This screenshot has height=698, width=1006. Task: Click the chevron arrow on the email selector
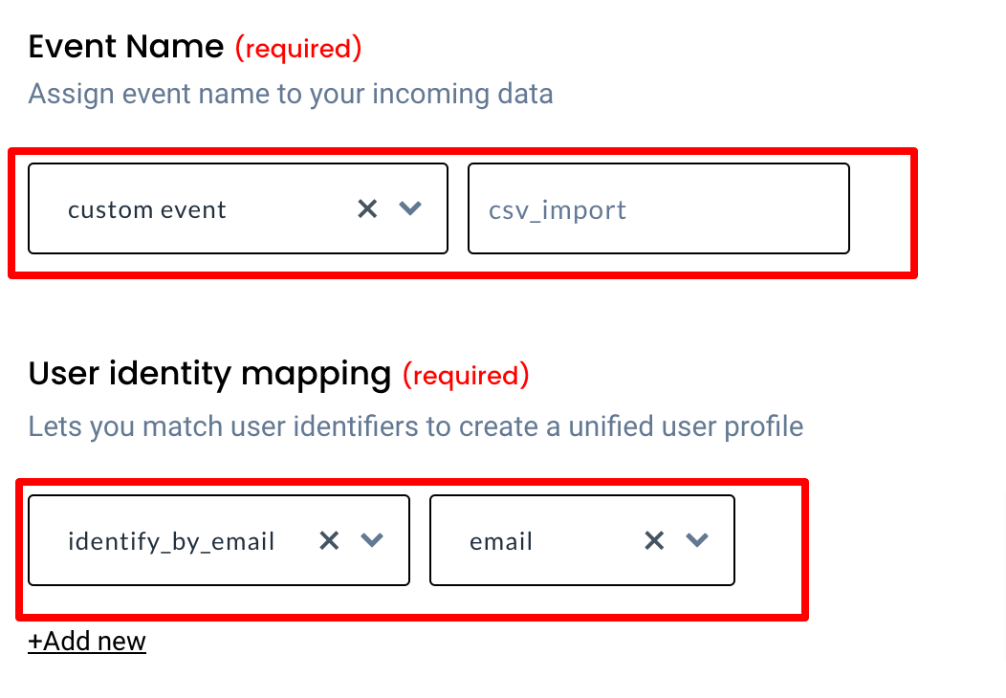pyautogui.click(x=697, y=540)
